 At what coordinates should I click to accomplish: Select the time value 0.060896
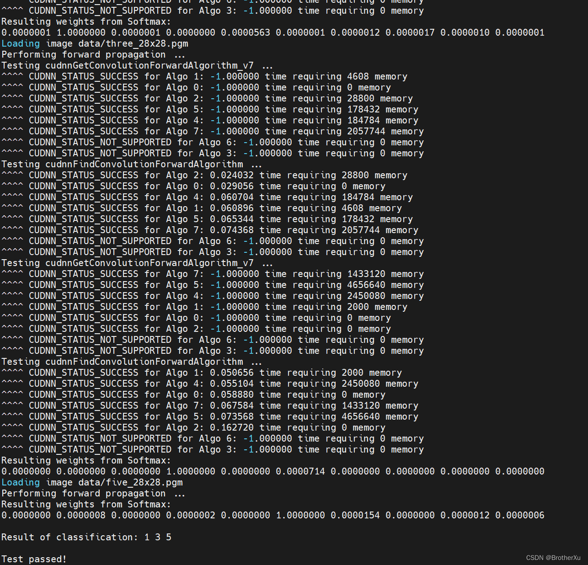(x=232, y=208)
